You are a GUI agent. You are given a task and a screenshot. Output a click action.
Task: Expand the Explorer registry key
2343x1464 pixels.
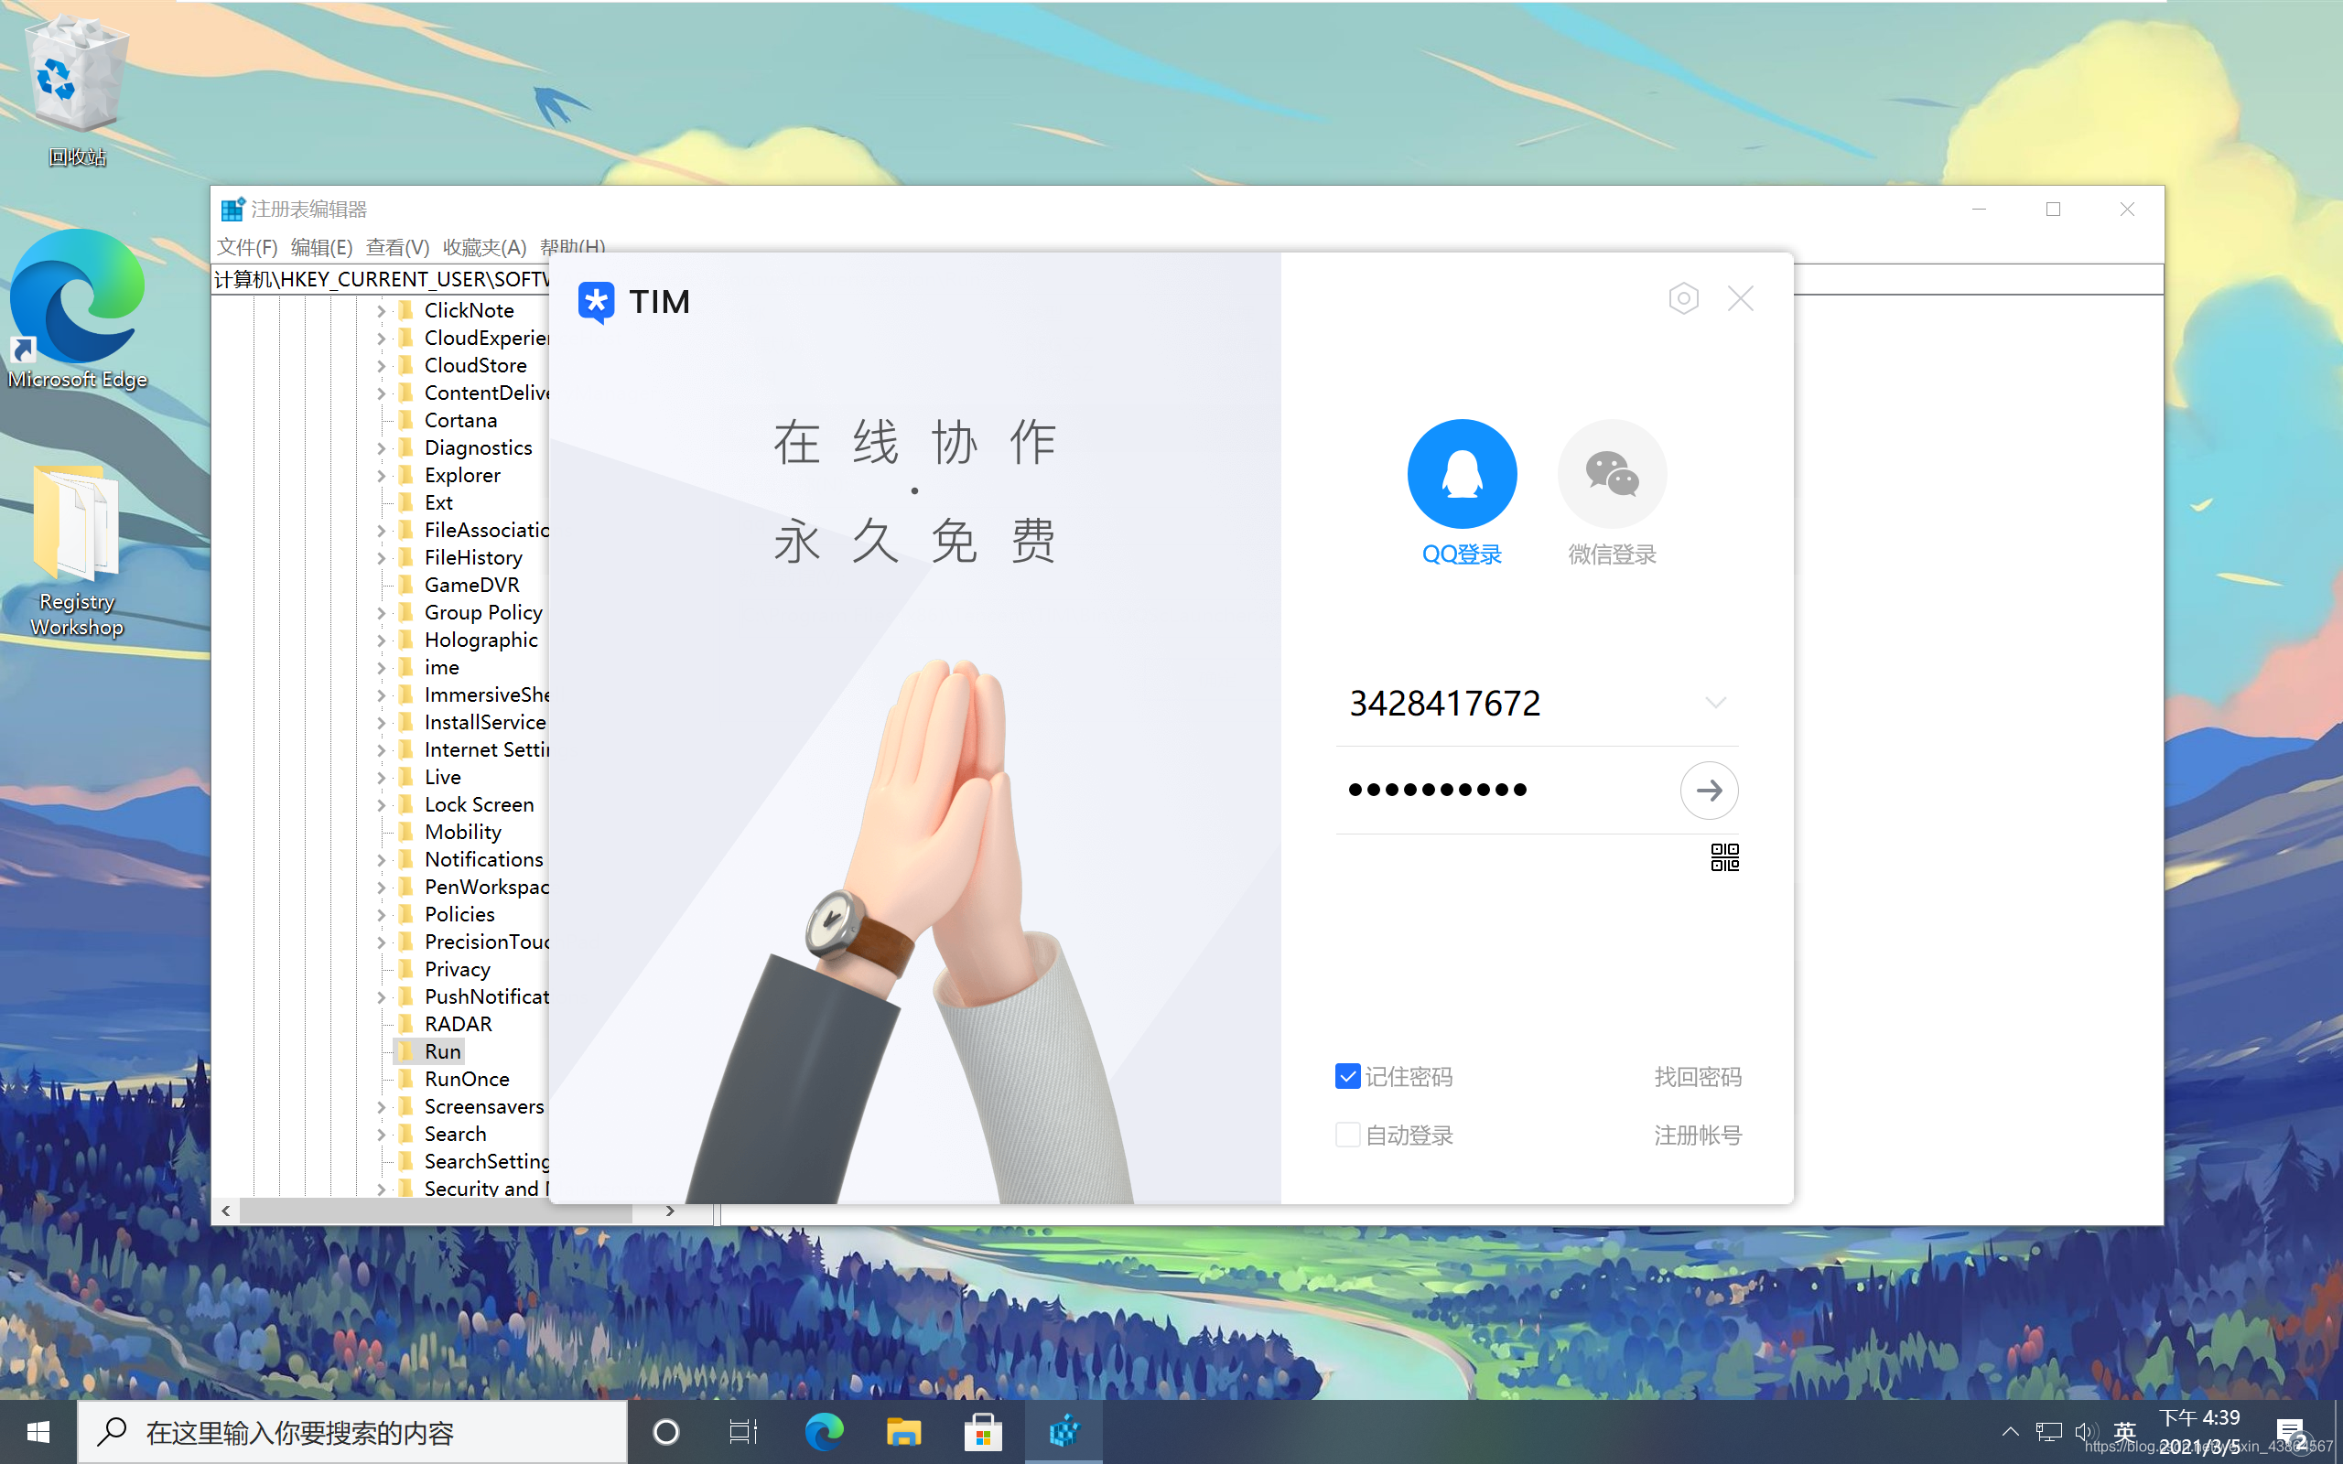tap(381, 476)
